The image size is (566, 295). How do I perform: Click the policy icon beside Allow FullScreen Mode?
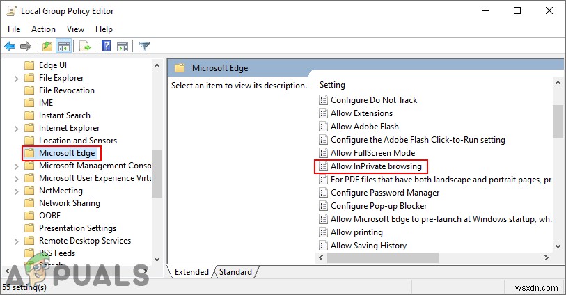pos(323,153)
